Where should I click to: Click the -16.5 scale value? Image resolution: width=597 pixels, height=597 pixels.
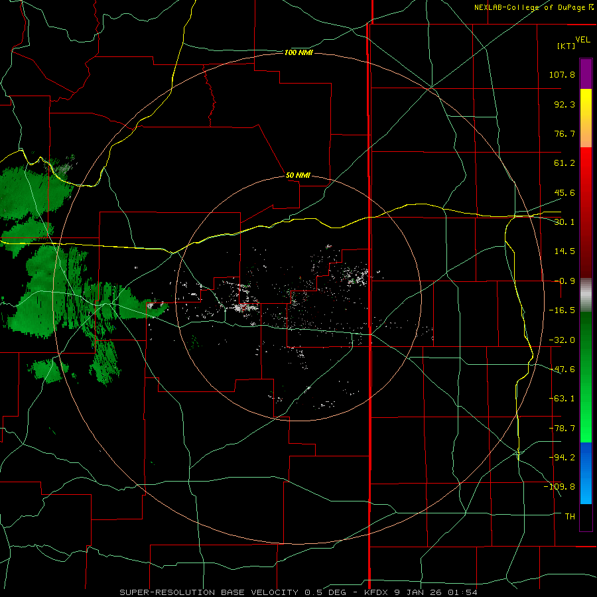point(562,310)
